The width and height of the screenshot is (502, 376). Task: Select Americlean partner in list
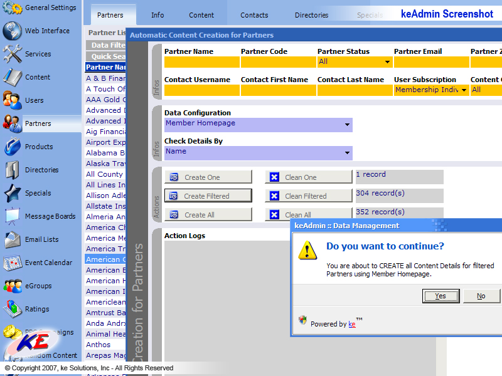point(105,302)
